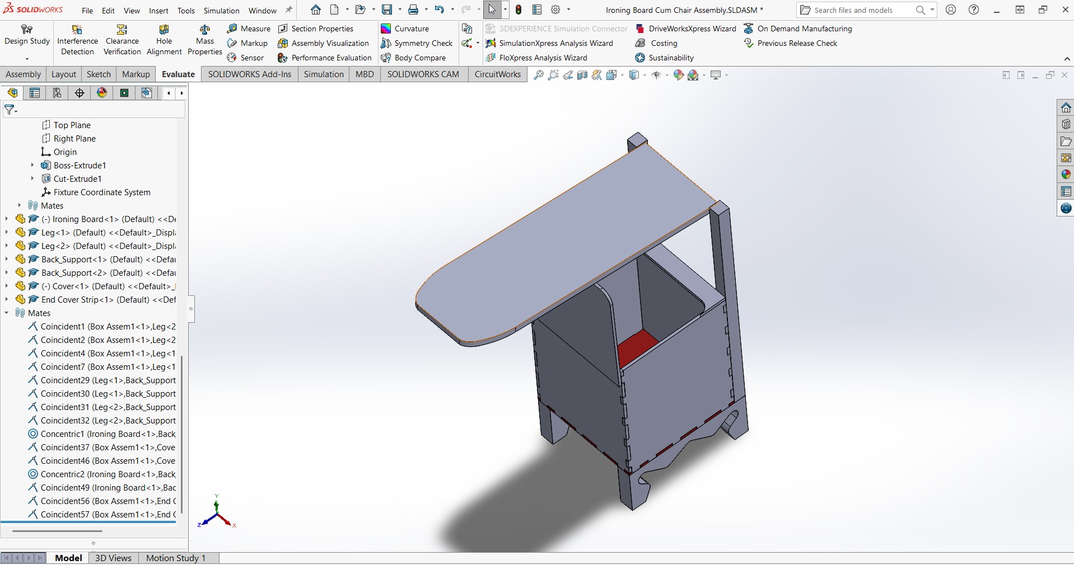Switch to the Assembly ribbon tab

[x=23, y=74]
